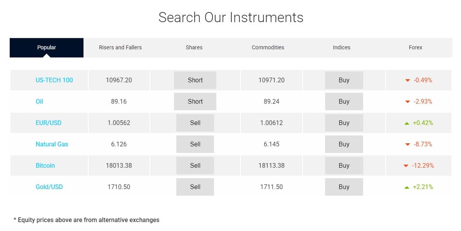Open the Bitcoin instrument page
This screenshot has height=231, width=461.
tap(45, 165)
